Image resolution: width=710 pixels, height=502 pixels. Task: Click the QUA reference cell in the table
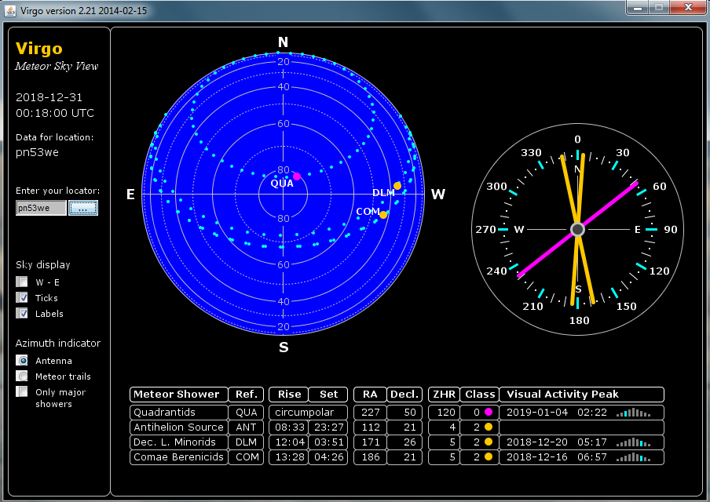[x=246, y=413]
